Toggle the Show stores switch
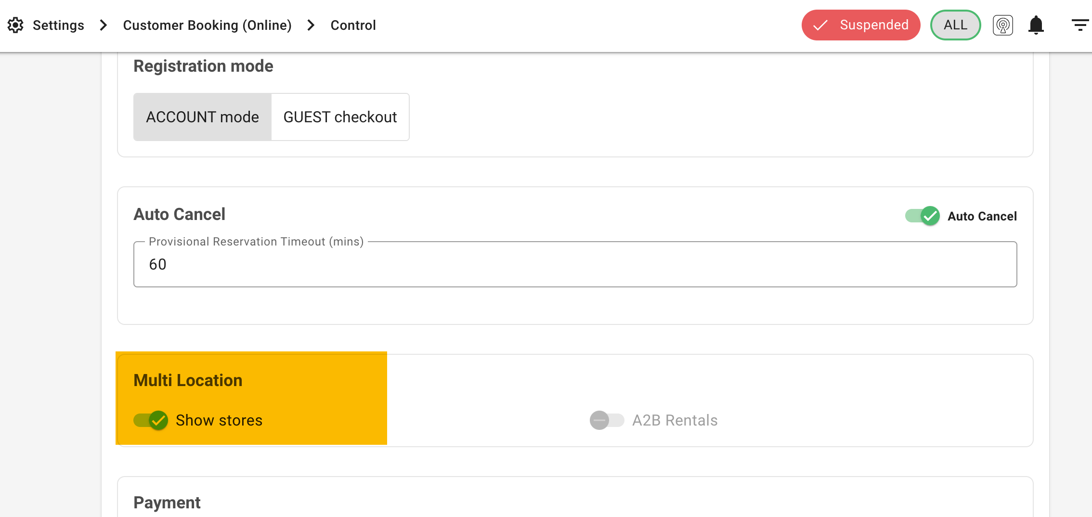The image size is (1092, 517). point(151,420)
